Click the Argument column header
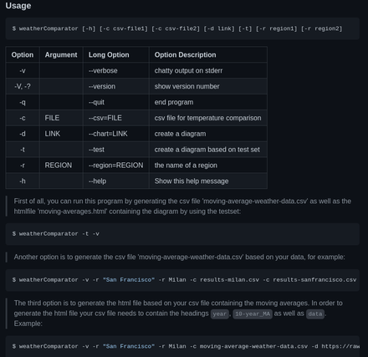The height and width of the screenshot is (357, 368). pos(61,54)
